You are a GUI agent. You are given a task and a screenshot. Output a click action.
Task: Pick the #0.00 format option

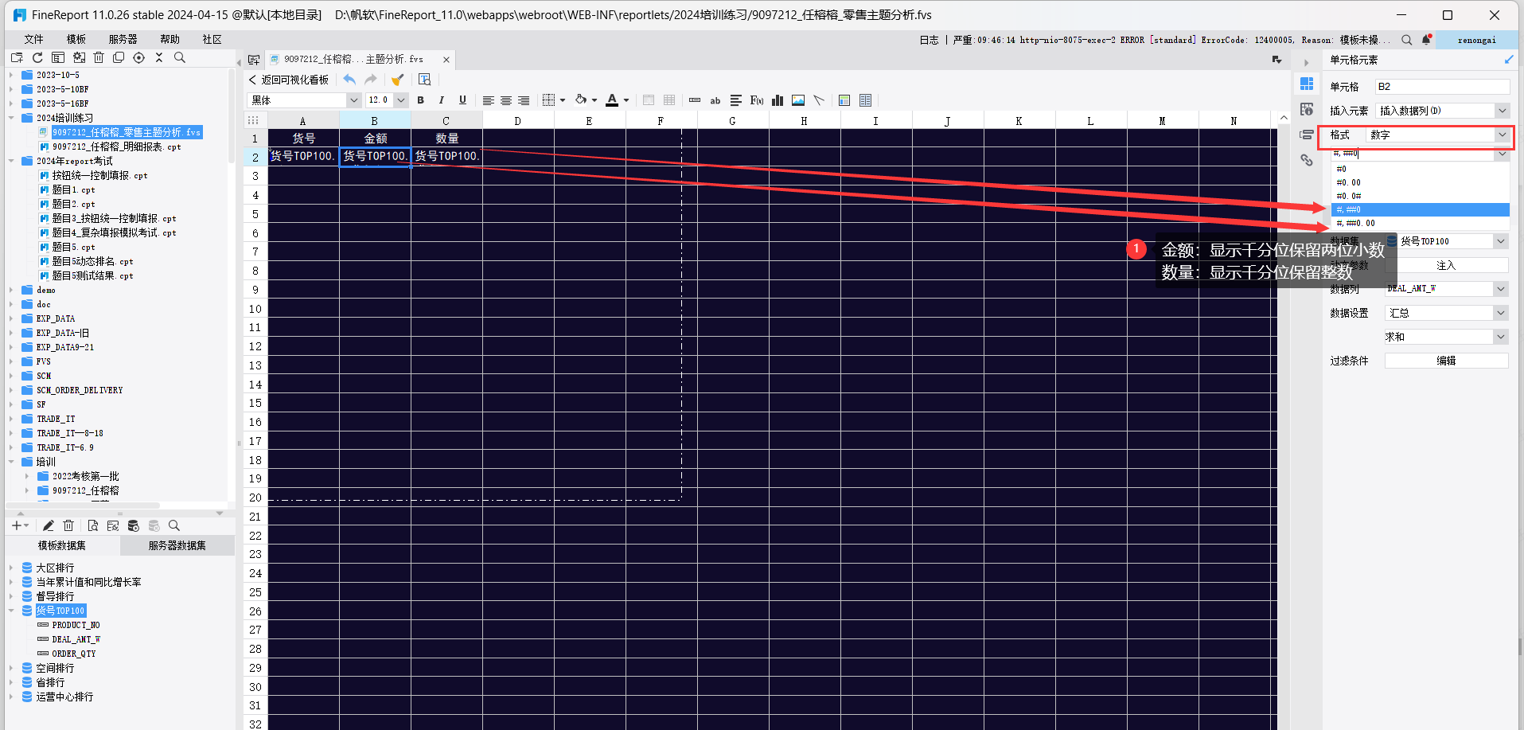tap(1420, 183)
